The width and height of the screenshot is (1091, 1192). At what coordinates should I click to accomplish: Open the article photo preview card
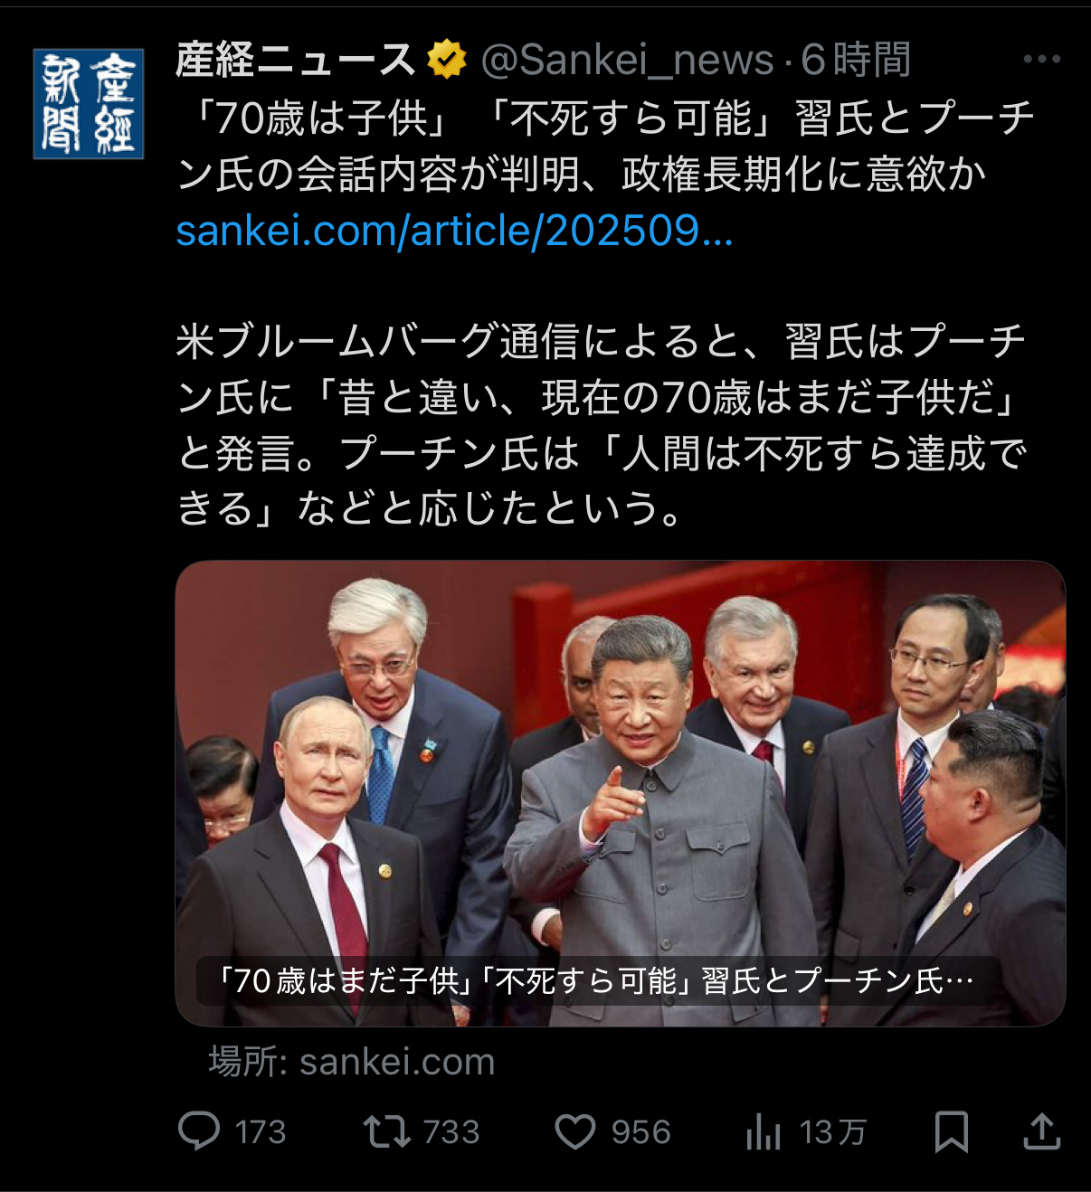point(620,793)
